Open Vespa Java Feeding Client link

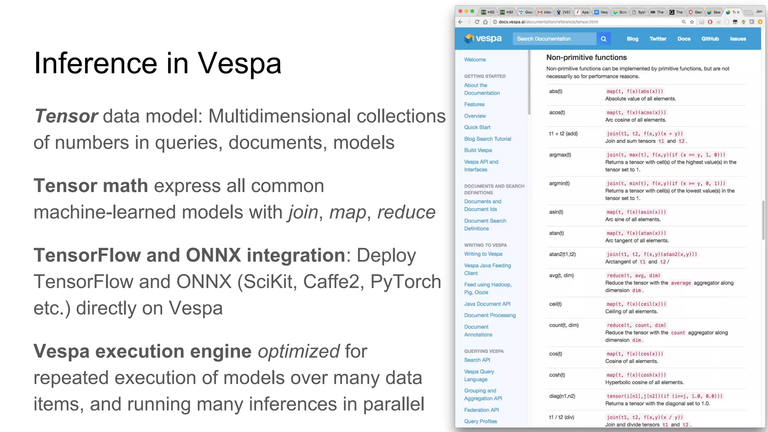pos(487,269)
